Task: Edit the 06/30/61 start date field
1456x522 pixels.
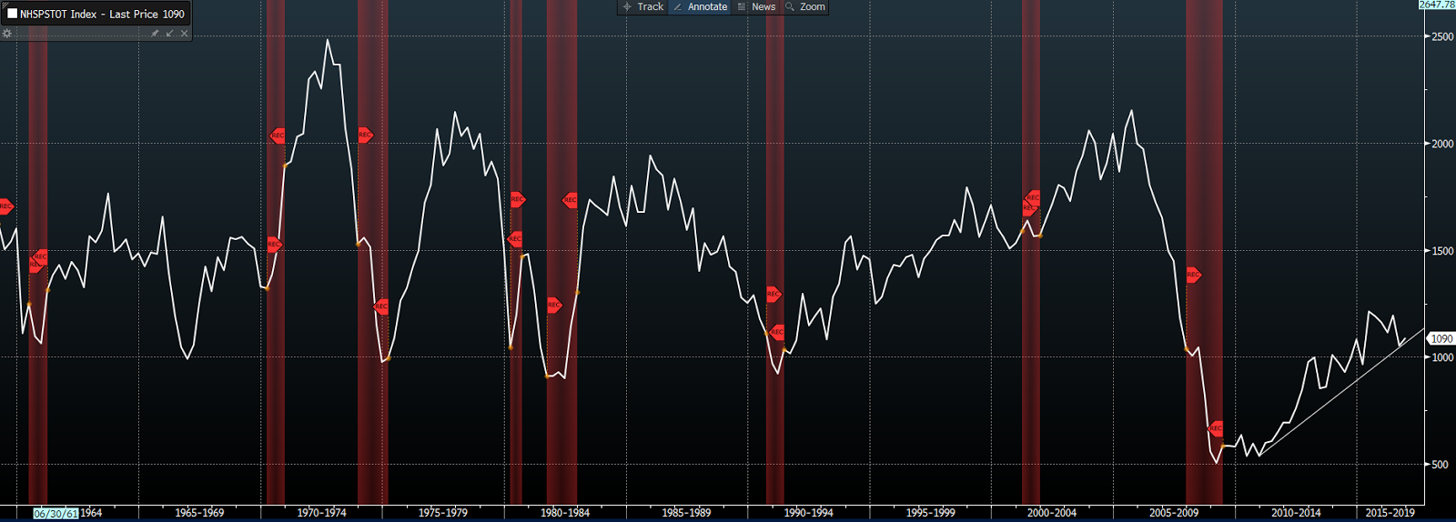Action: [x=56, y=514]
